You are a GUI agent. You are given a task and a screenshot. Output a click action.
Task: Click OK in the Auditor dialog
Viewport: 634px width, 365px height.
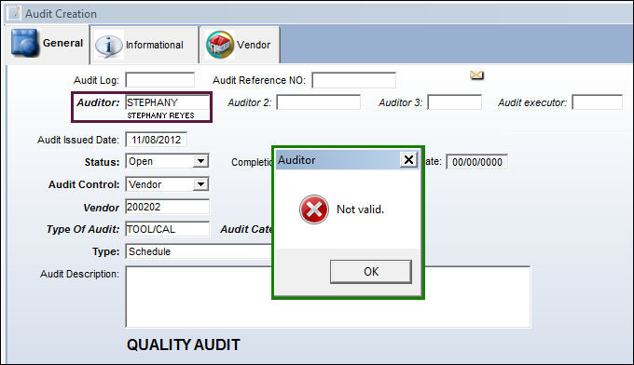point(371,271)
